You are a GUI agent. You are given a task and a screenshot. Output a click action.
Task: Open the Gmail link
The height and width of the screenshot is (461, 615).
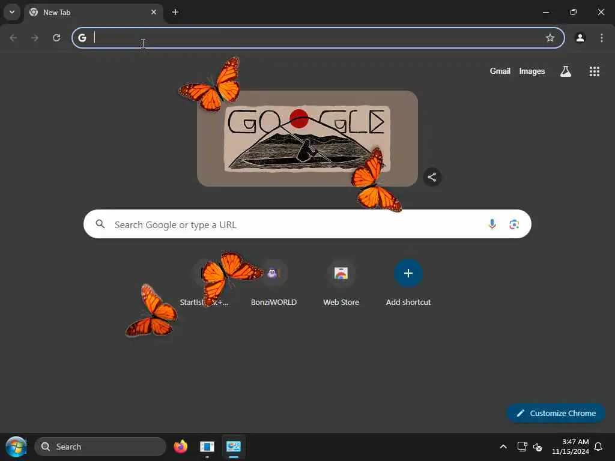coord(500,71)
